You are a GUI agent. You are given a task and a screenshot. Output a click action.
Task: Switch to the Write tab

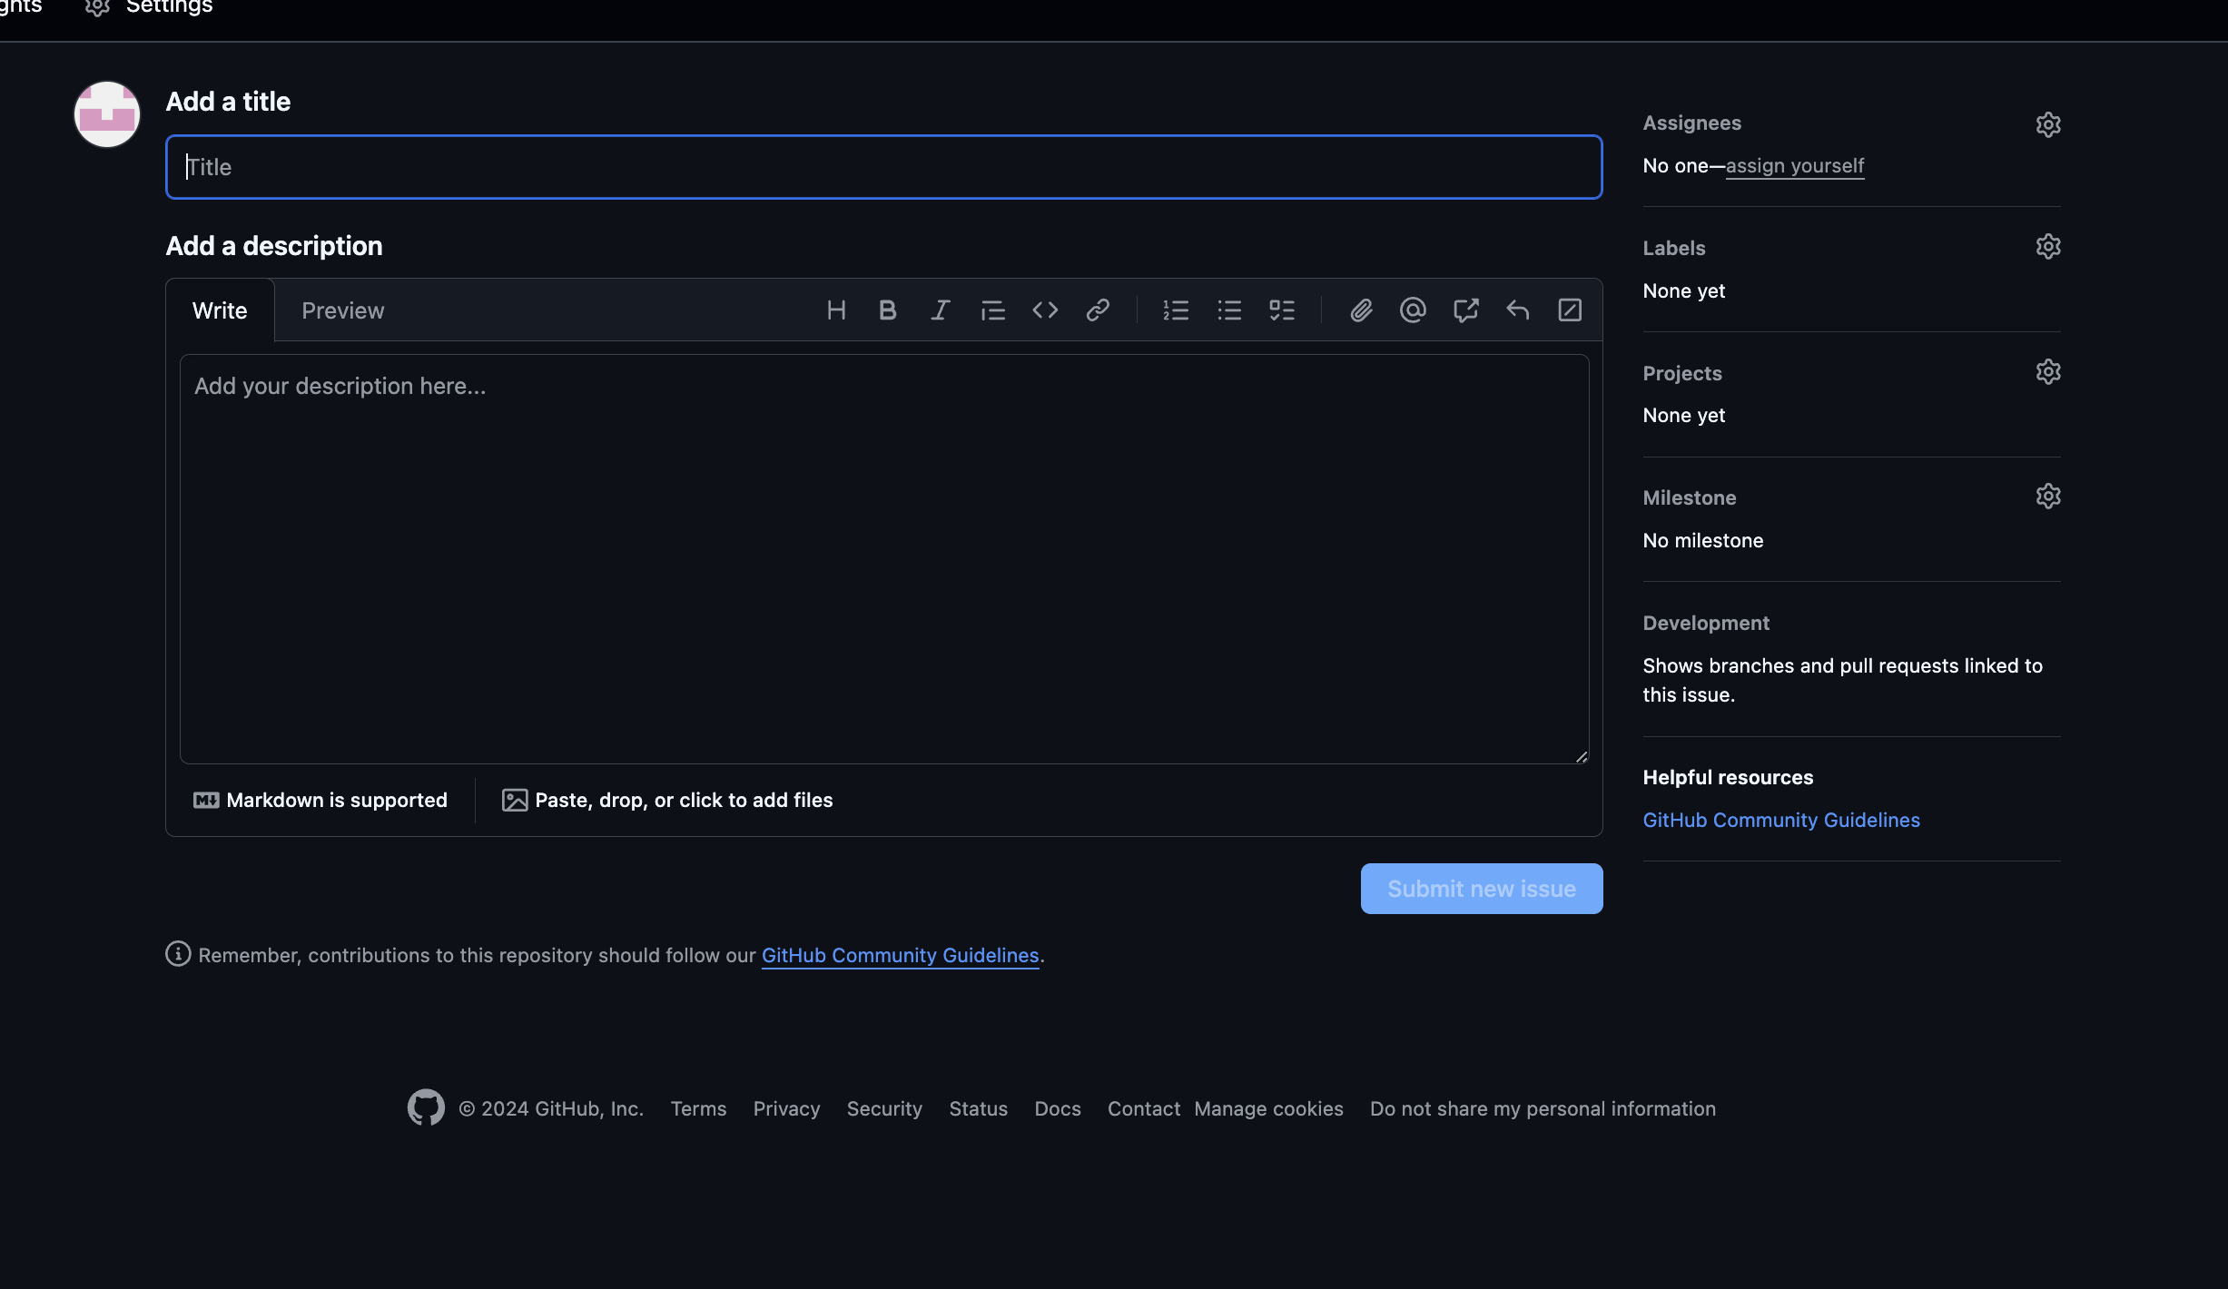click(x=220, y=310)
